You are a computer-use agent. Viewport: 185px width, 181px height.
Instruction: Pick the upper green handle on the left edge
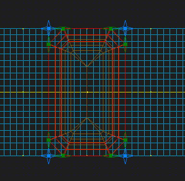pyautogui.click(x=49, y=44)
